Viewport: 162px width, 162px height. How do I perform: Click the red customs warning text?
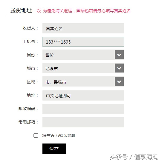(x=87, y=11)
